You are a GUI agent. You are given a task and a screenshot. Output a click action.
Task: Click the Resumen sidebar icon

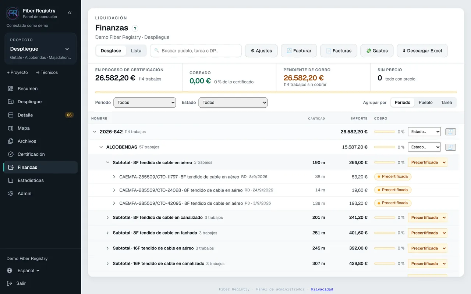pos(11,89)
